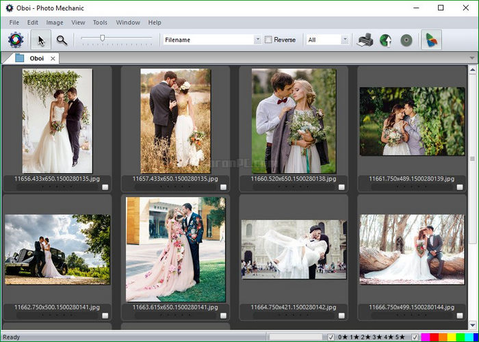Open the File menu

point(14,23)
